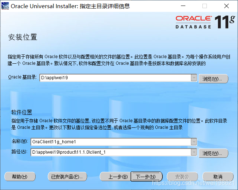Click the 取消 cancel button

pyautogui.click(x=218, y=177)
